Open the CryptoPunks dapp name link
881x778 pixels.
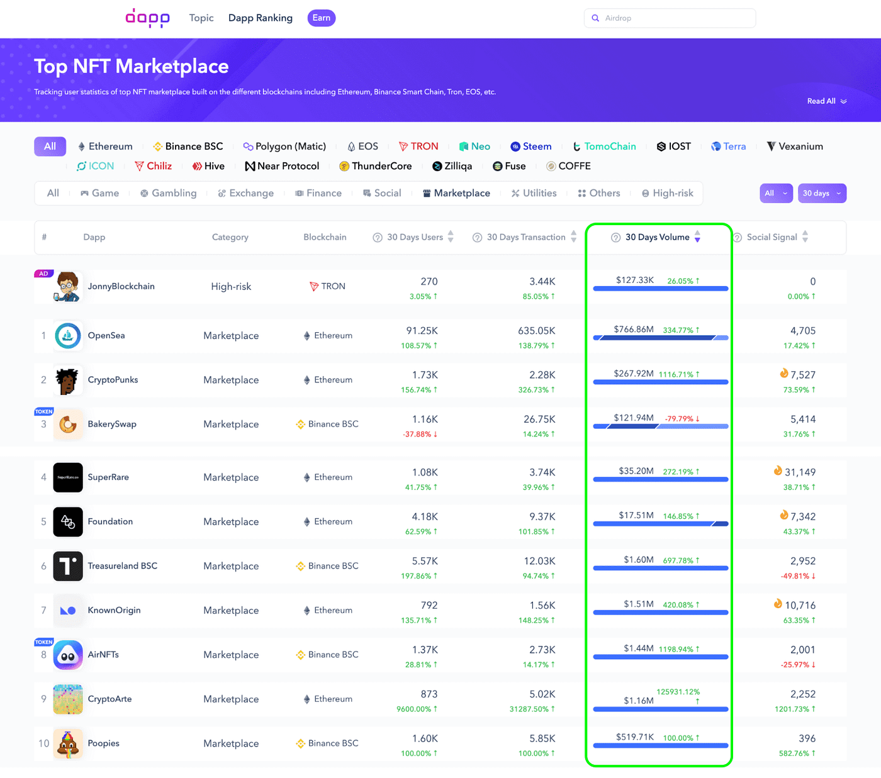point(113,380)
